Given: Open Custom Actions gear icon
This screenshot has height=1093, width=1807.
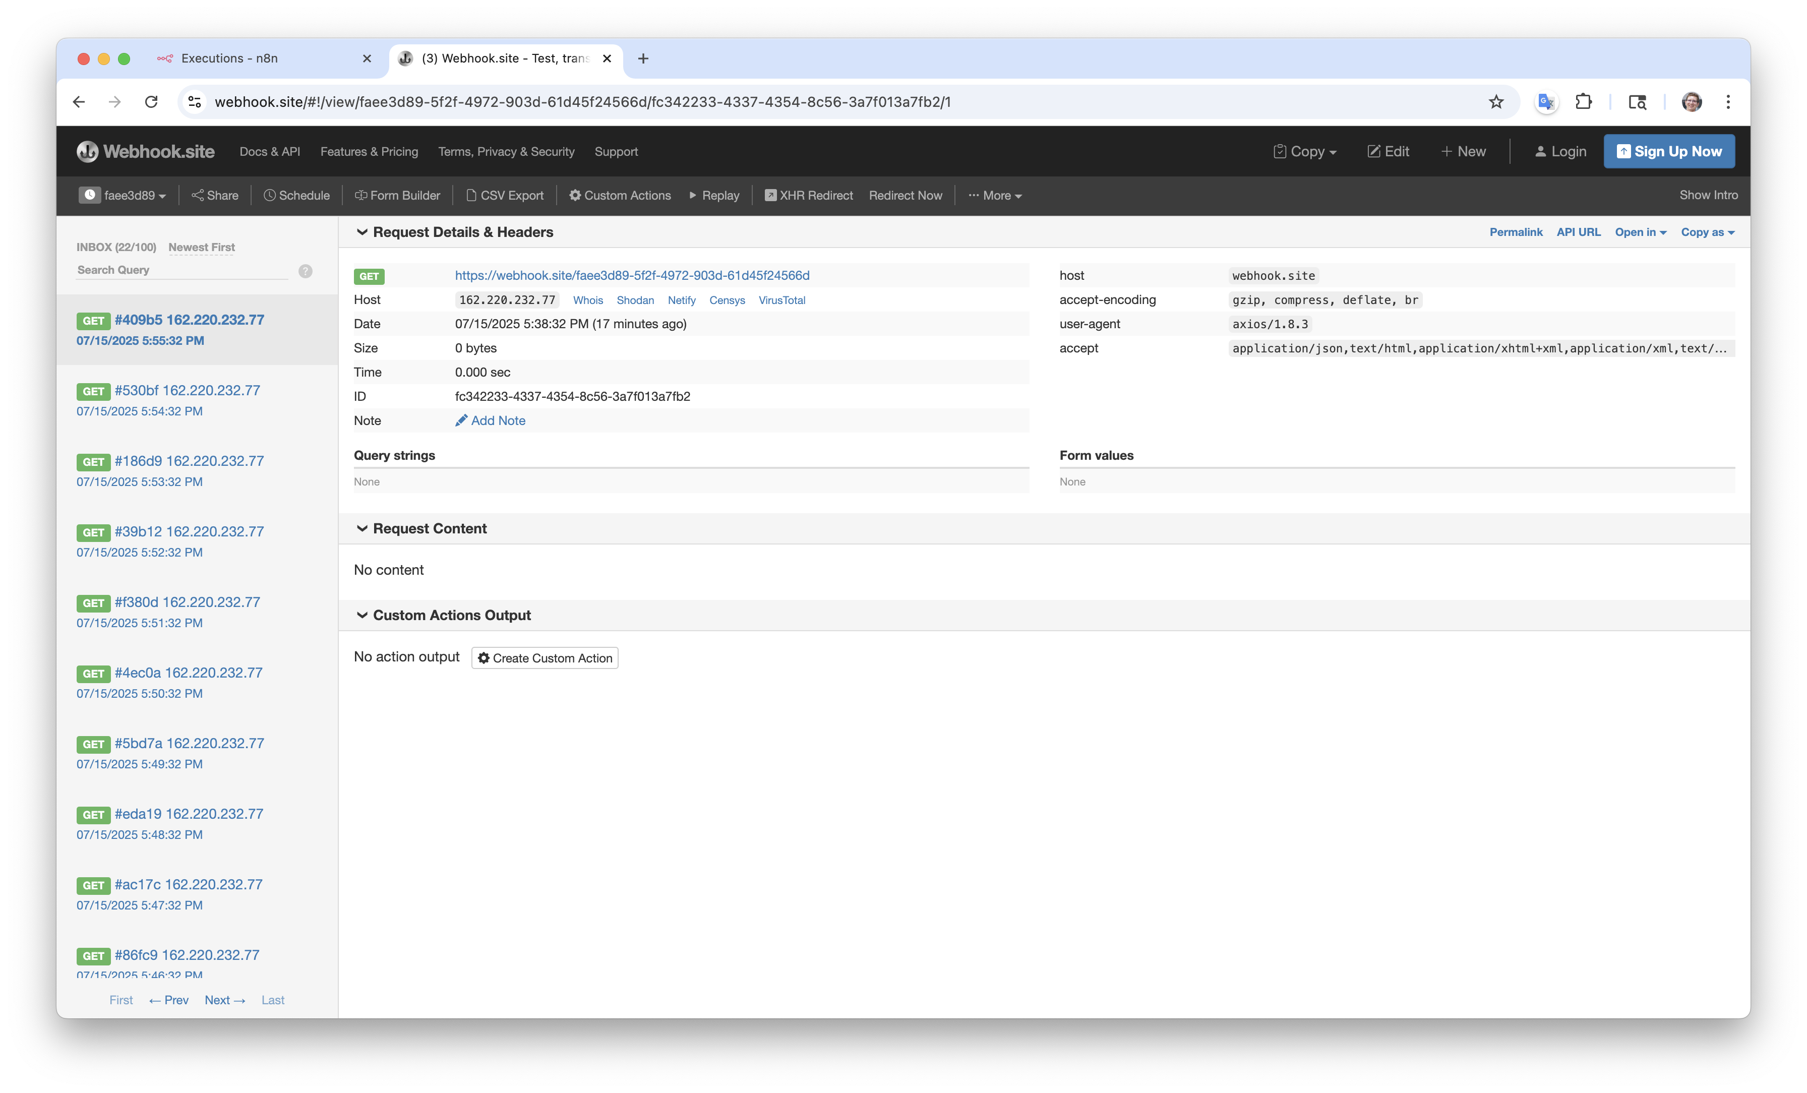Looking at the screenshot, I should click(575, 195).
